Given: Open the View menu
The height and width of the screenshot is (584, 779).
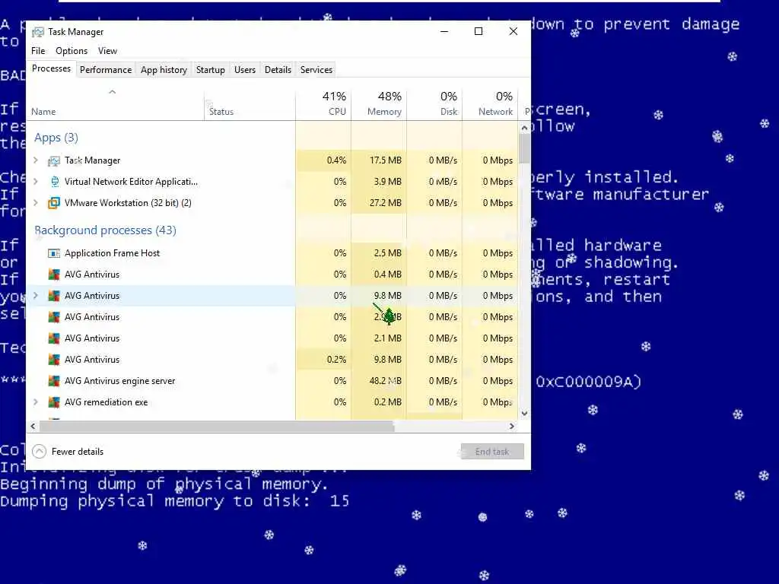Looking at the screenshot, I should 107,51.
